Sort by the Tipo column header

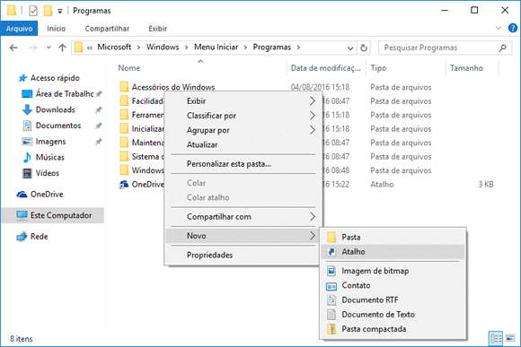point(378,68)
